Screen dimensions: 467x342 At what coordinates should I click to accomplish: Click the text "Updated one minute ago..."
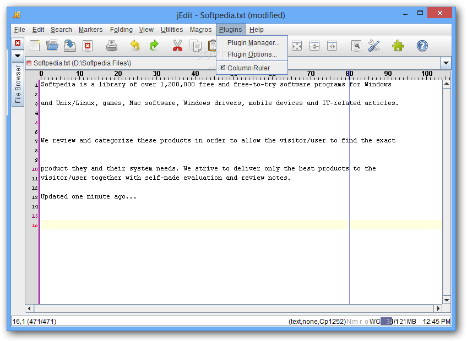tap(89, 197)
